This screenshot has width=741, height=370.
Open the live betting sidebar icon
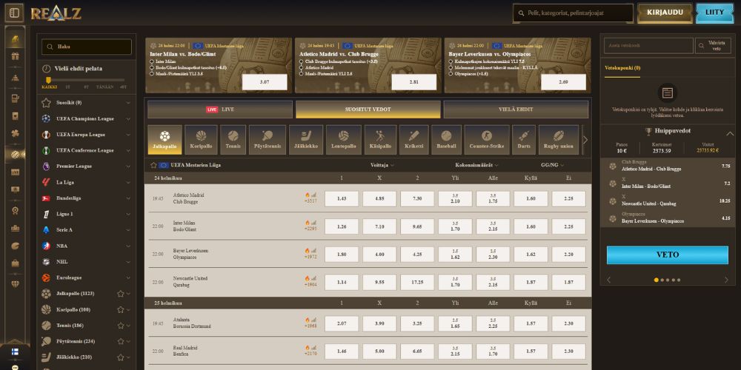[15, 172]
